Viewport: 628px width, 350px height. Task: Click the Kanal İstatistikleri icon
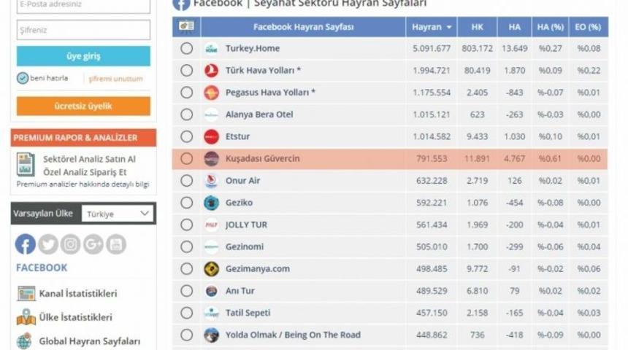pyautogui.click(x=26, y=294)
